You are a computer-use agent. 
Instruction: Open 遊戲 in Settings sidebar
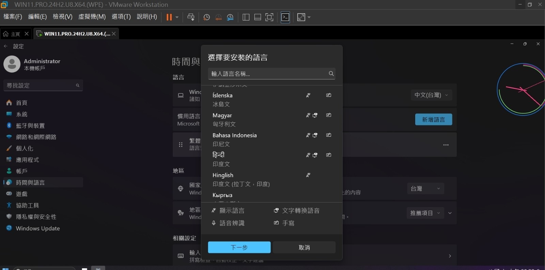click(x=21, y=194)
